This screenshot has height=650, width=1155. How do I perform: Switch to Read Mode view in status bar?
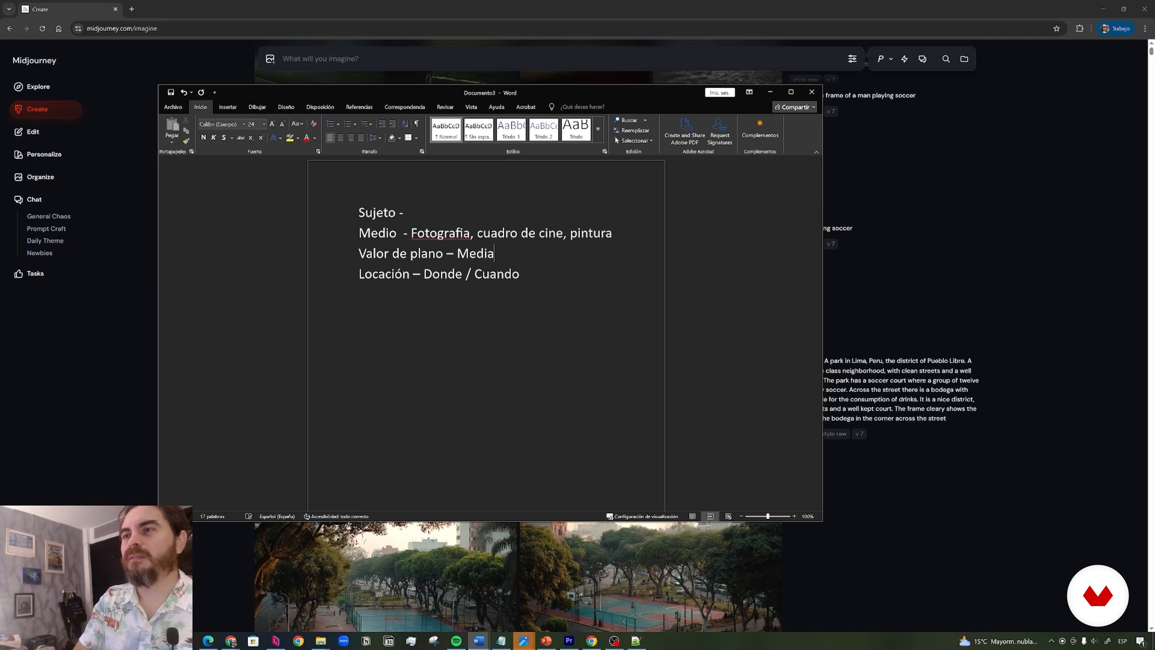(x=692, y=516)
